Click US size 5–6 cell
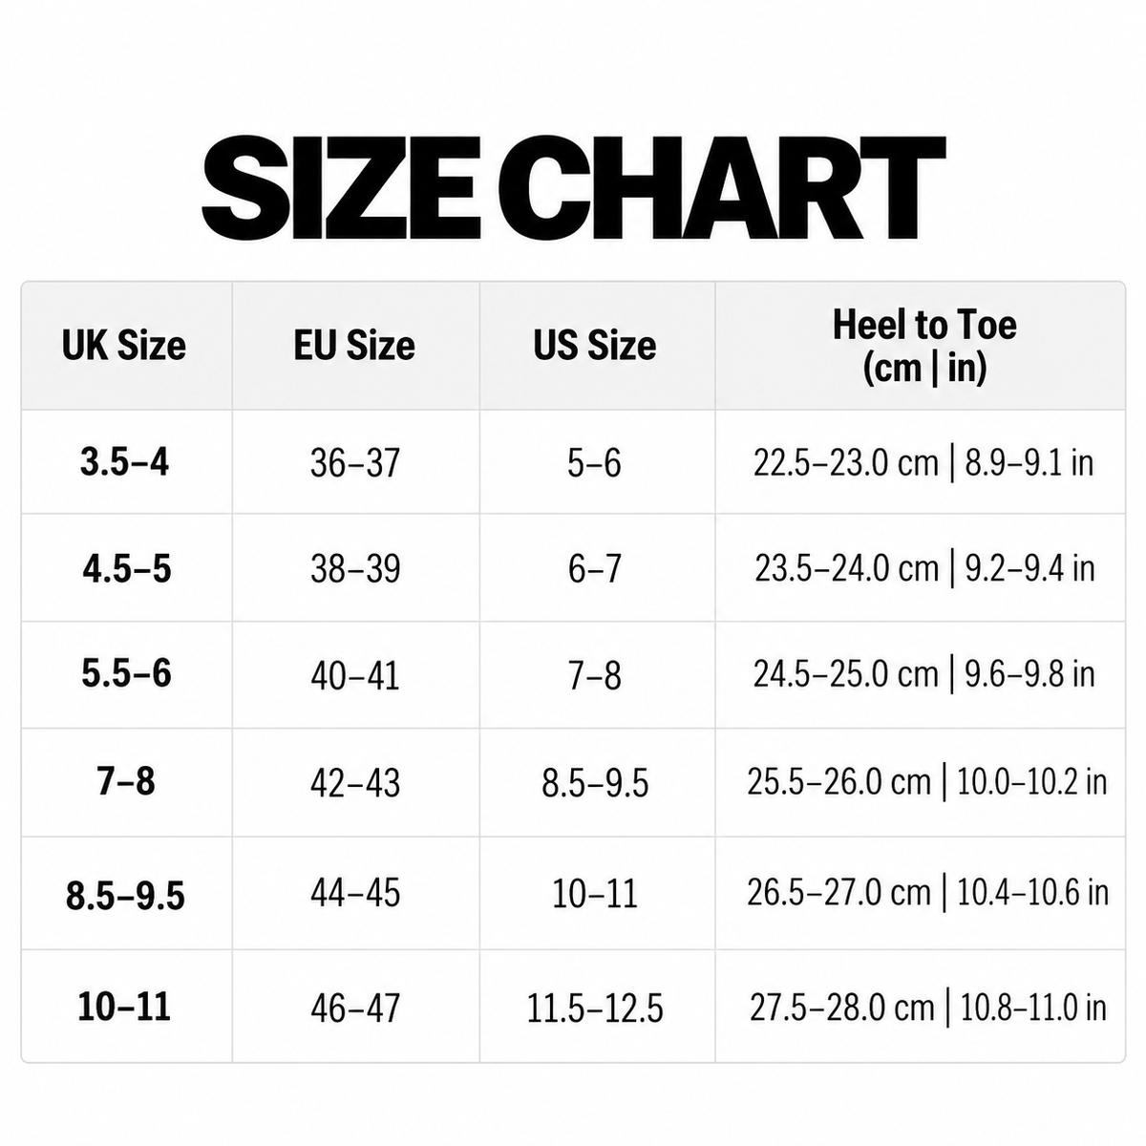The image size is (1146, 1146). pyautogui.click(x=594, y=464)
